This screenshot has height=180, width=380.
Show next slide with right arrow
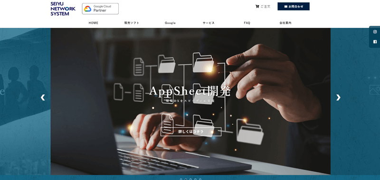coord(338,98)
